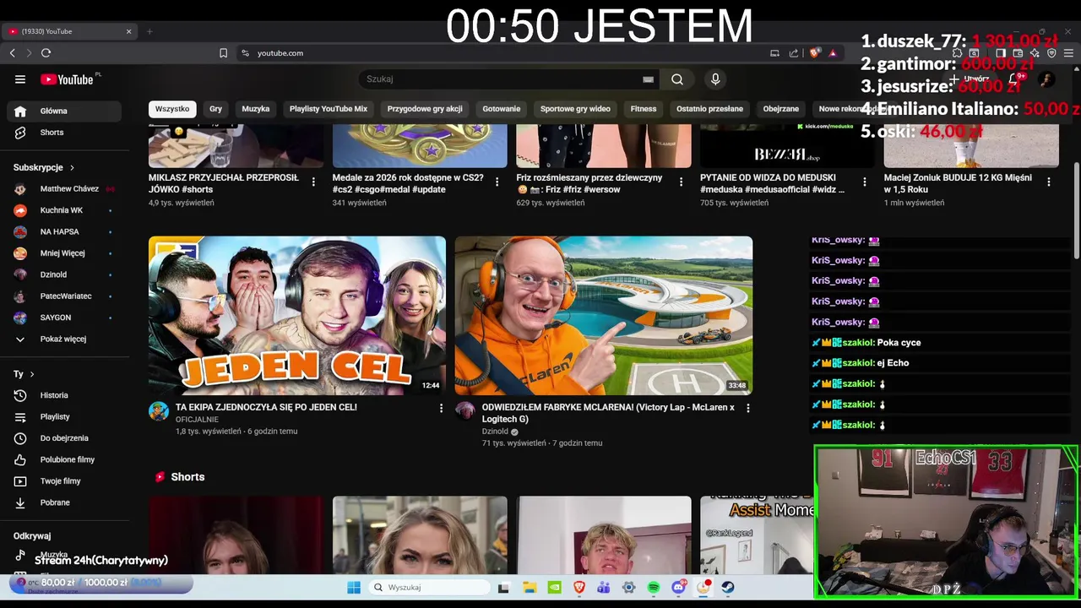Screen dimensions: 1081x608
Task: Open PatecWariatec subscription channel
Action: (64, 296)
